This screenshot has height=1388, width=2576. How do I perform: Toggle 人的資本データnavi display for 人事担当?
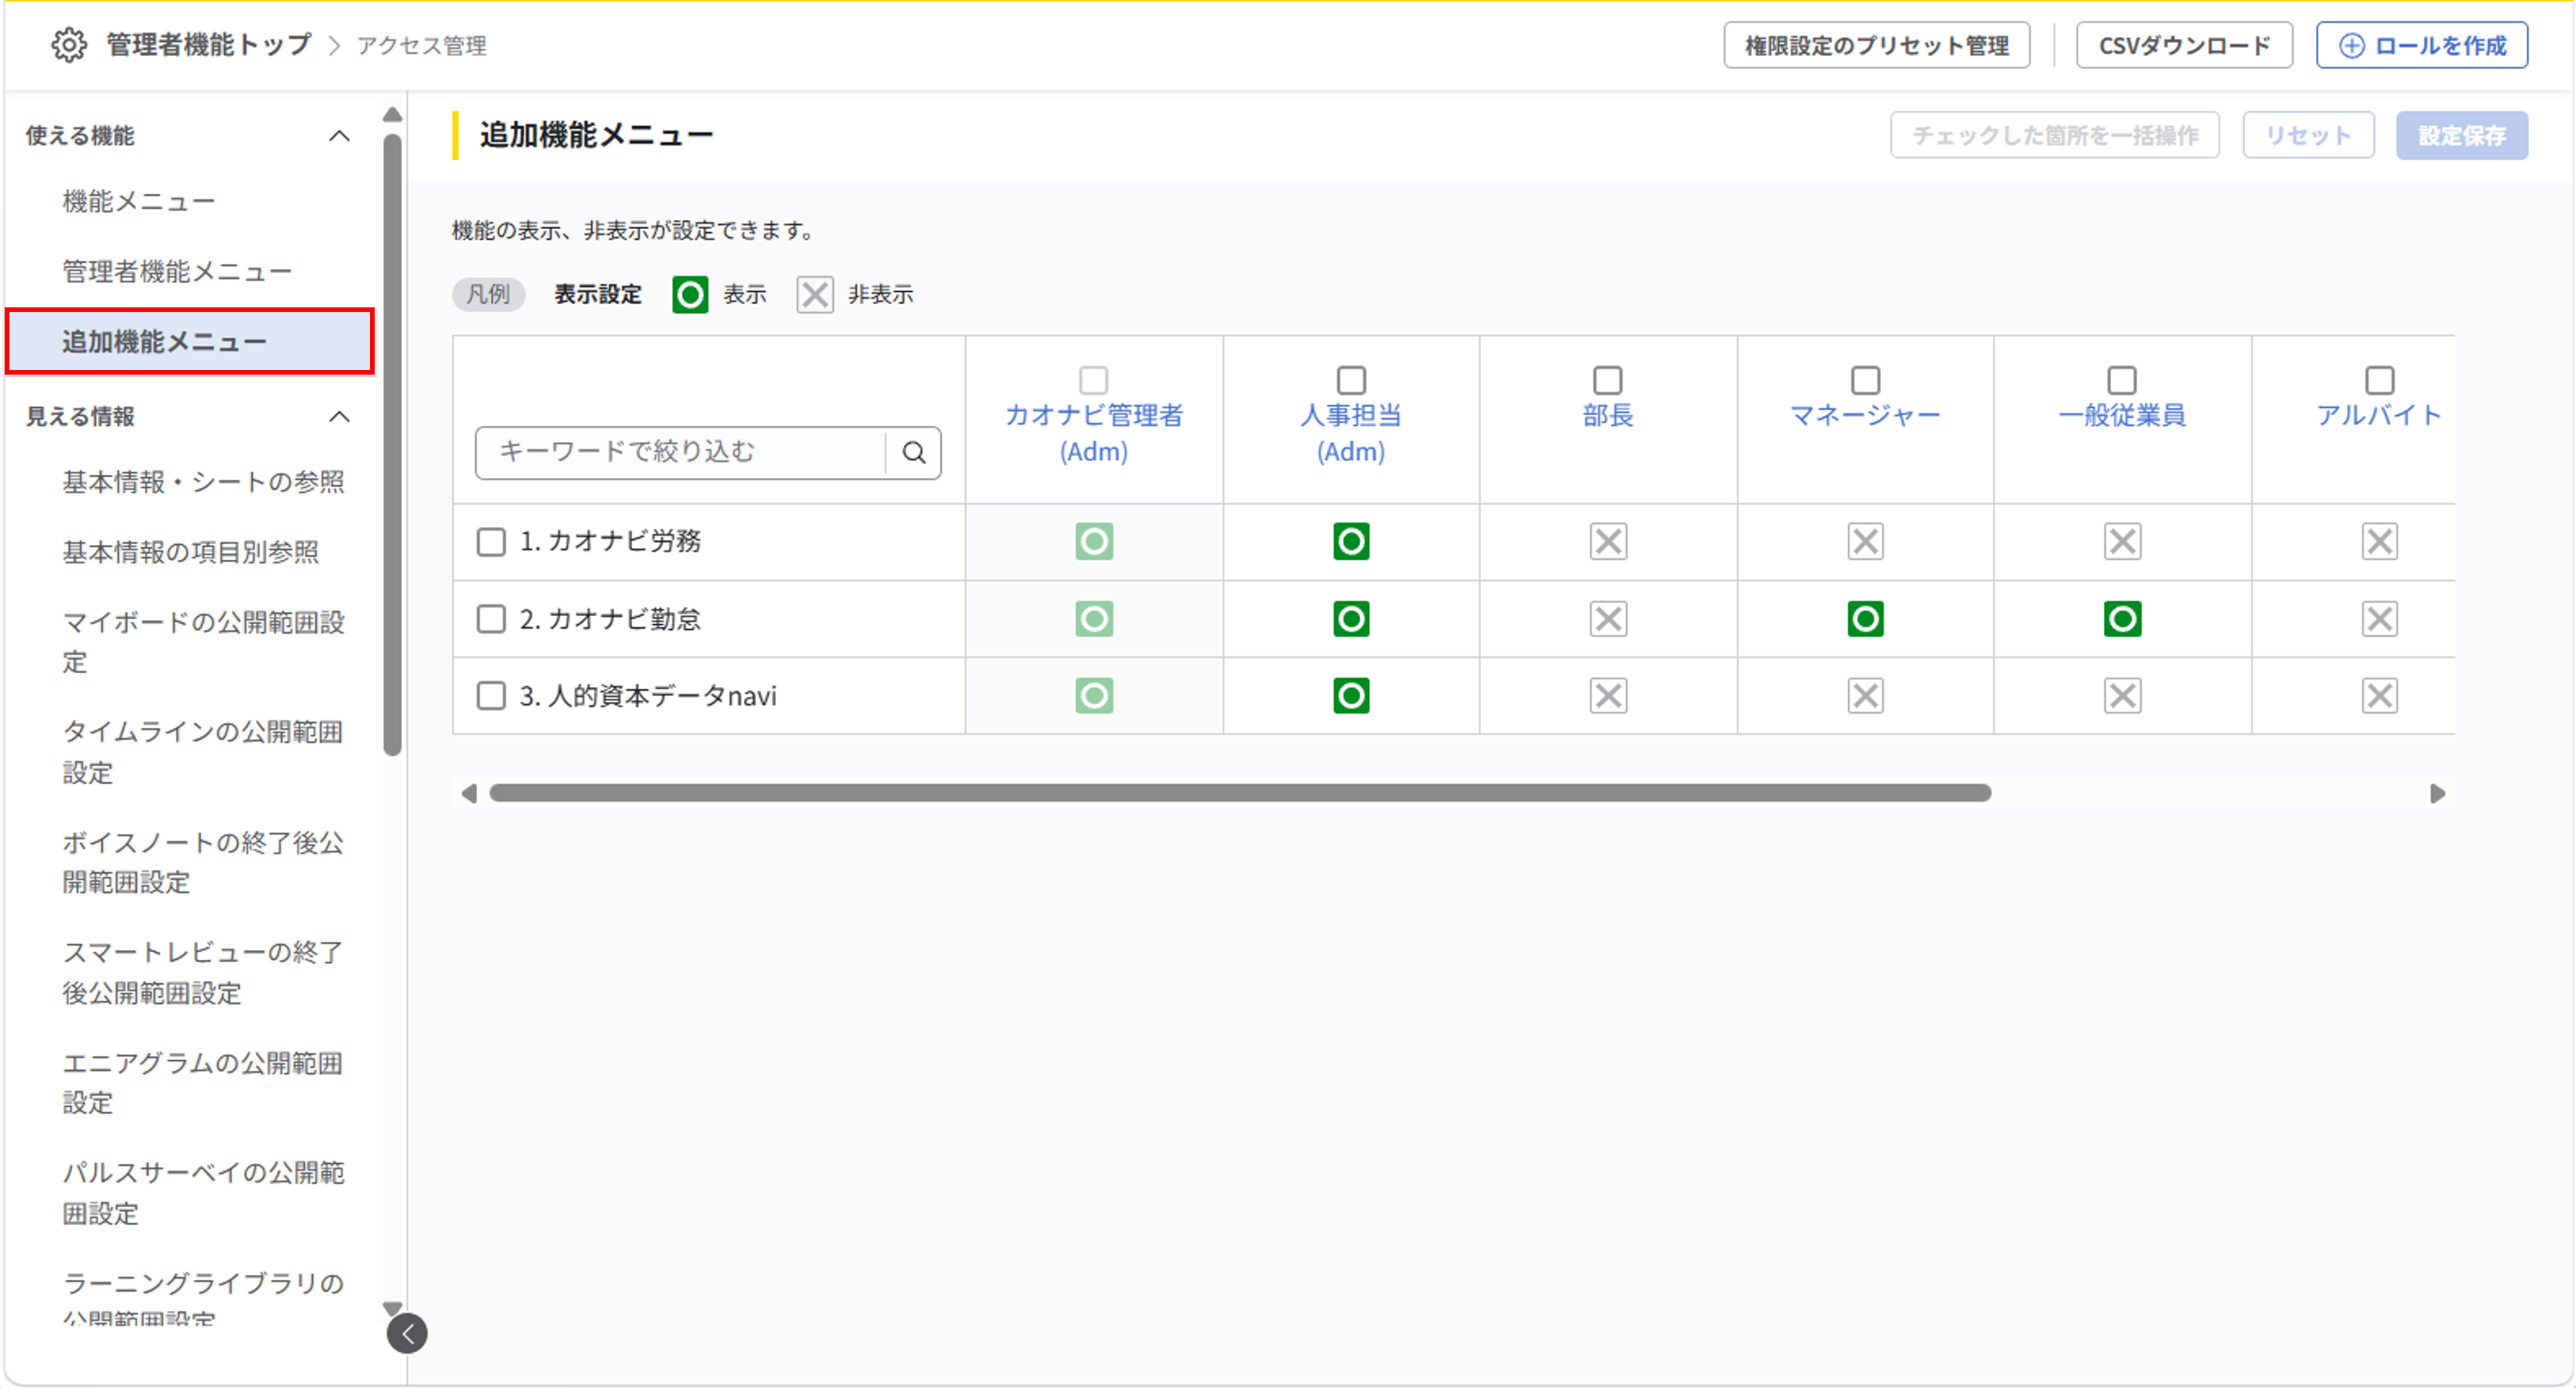[1351, 696]
